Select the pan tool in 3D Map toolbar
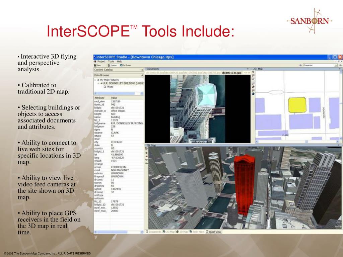343x257 pixels. [x=147, y=153]
